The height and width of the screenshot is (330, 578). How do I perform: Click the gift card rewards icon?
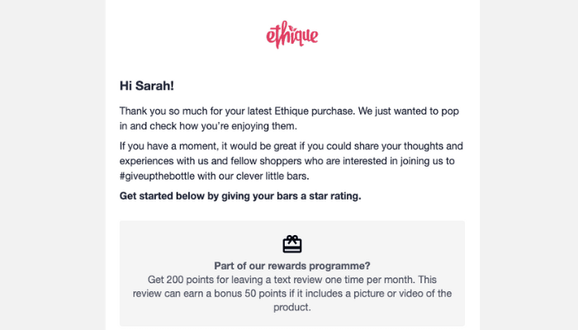click(x=292, y=244)
